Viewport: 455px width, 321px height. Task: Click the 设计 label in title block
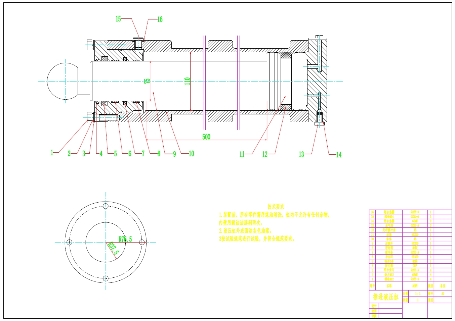374,306
